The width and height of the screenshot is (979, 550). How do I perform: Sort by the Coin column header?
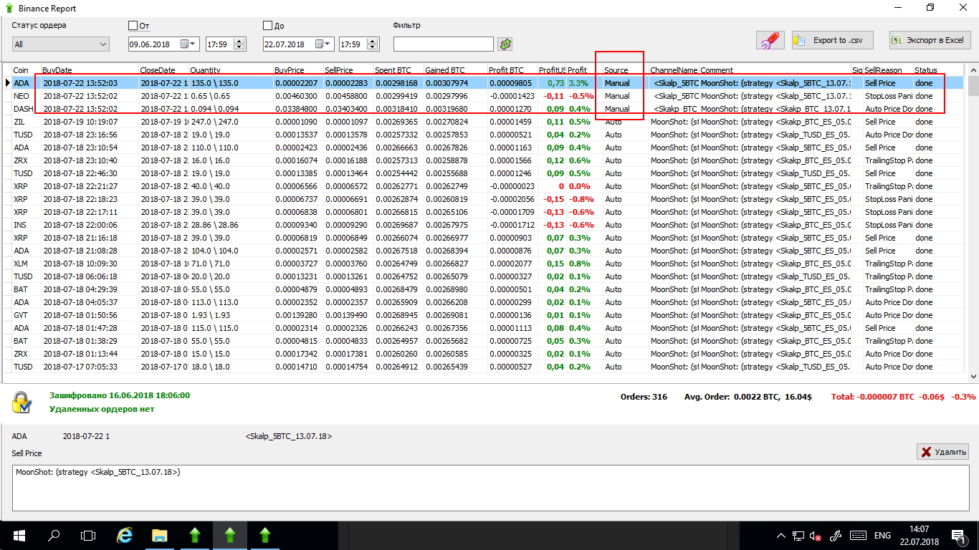(26, 70)
